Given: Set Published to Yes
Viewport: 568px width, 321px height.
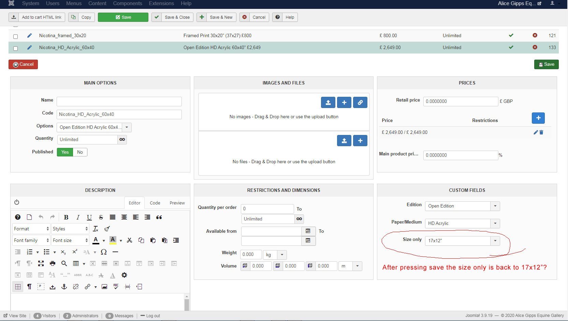Looking at the screenshot, I should (x=65, y=152).
